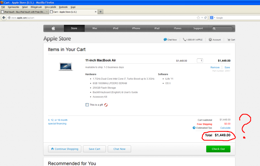
Task: Remove the MacBook Air from the cart
Action: (215, 67)
